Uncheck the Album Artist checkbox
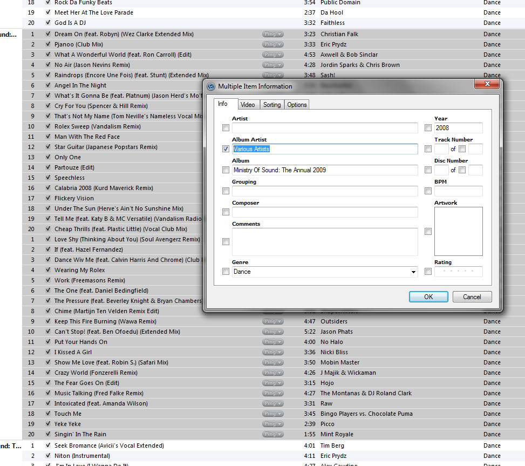 point(226,149)
